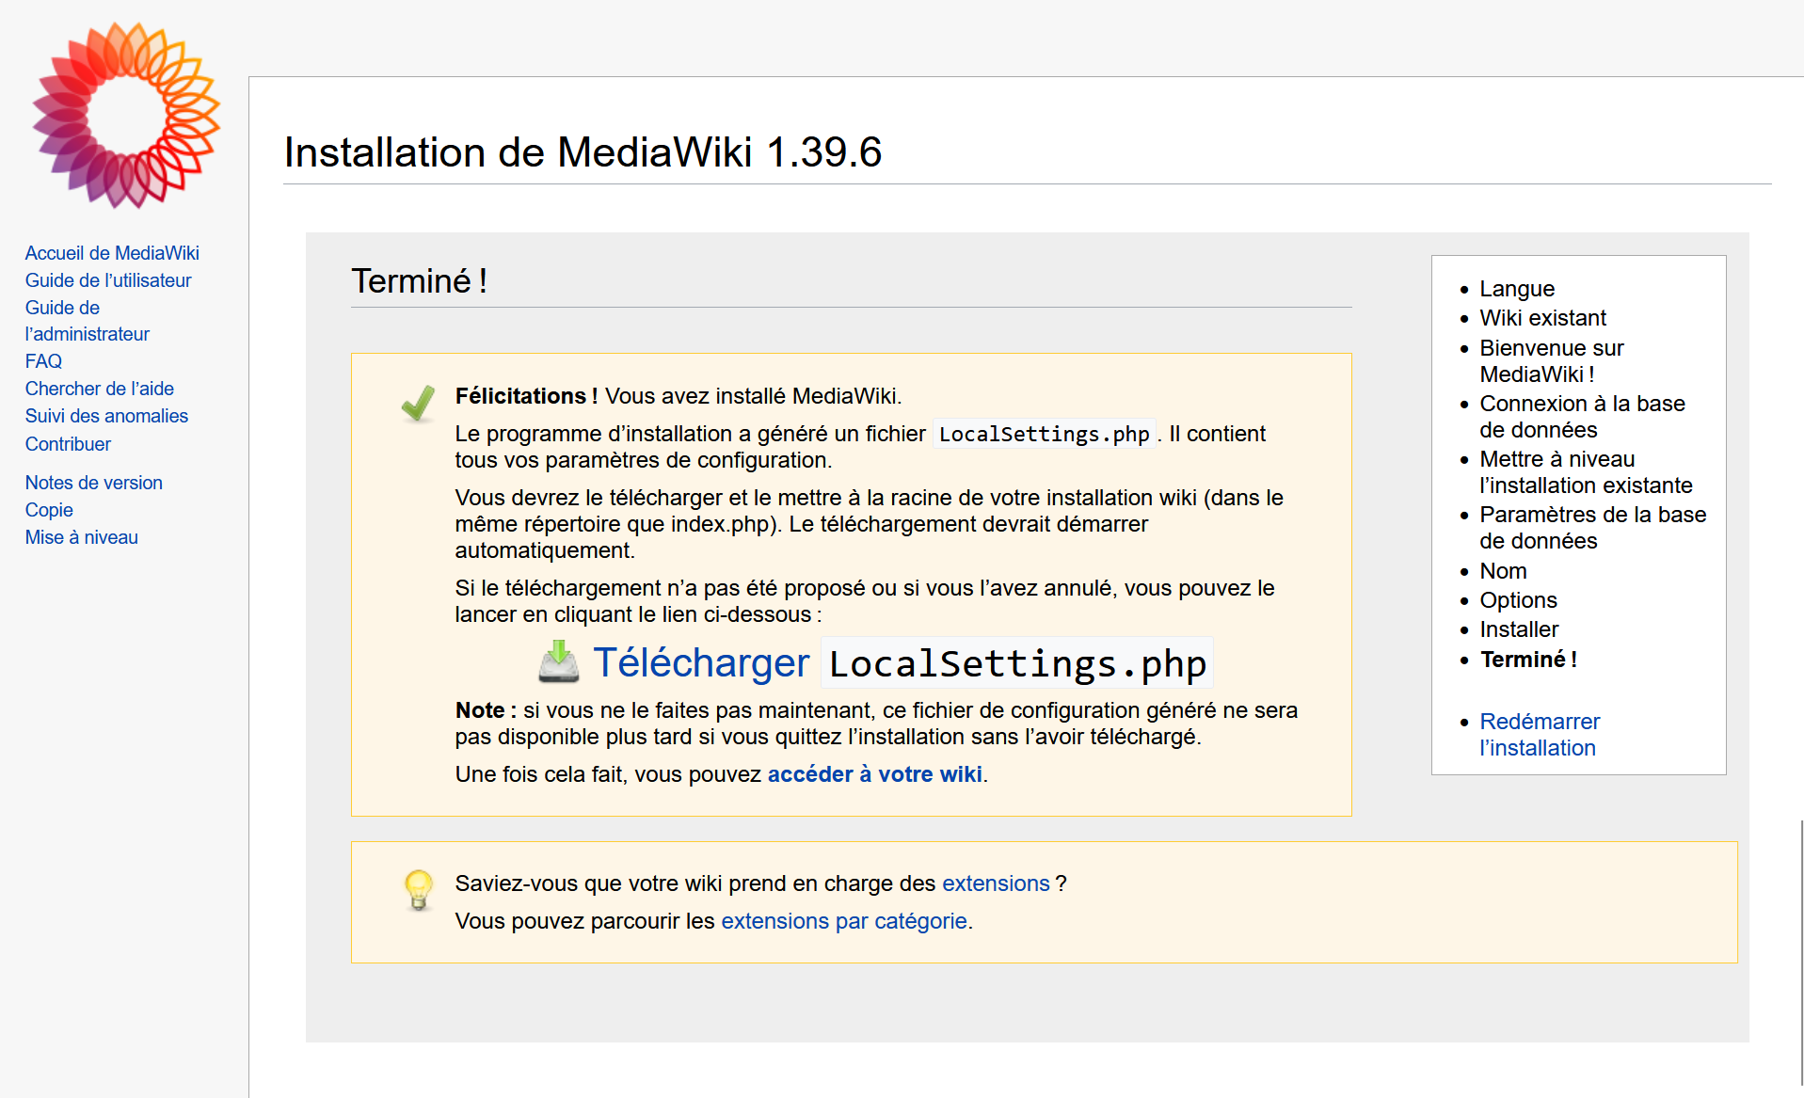
Task: Select Paramètres de la base de données step
Action: [x=1592, y=528]
